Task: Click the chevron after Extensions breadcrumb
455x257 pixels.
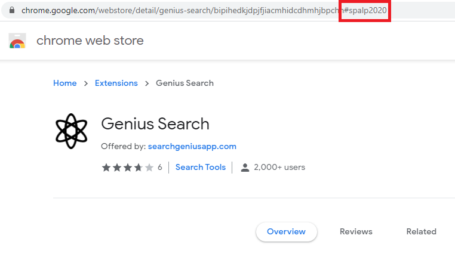Action: click(147, 83)
